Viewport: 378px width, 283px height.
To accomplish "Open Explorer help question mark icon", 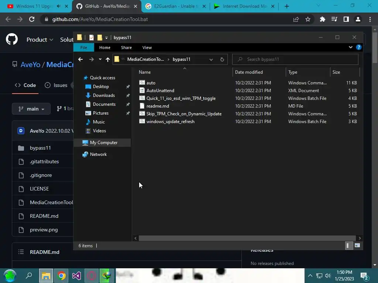I will click(x=359, y=47).
